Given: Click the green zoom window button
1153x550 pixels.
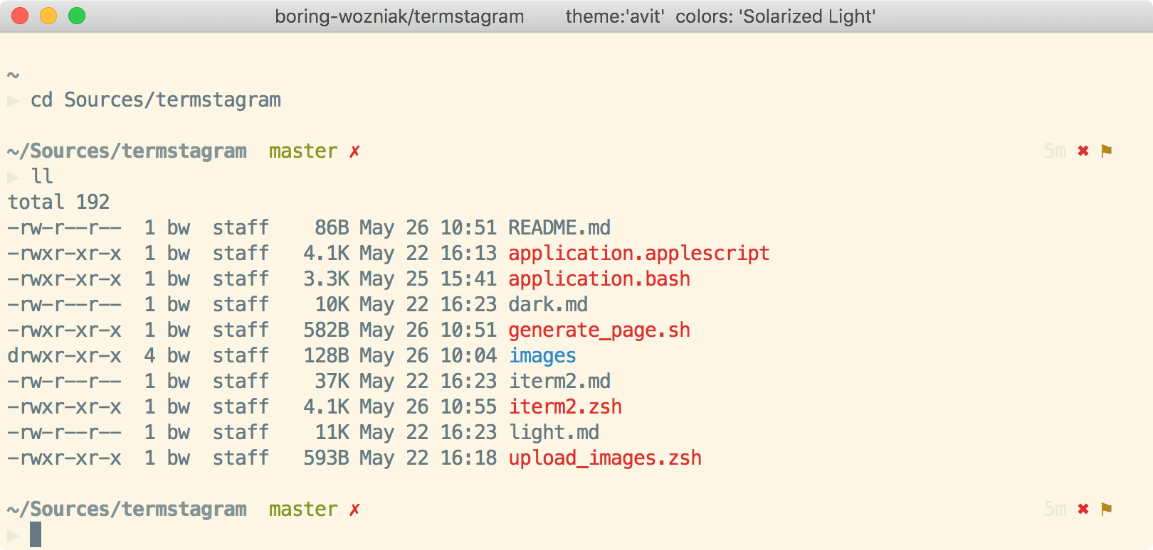Looking at the screenshot, I should click(77, 16).
